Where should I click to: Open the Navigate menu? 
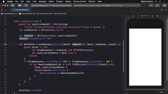pos(43,2)
